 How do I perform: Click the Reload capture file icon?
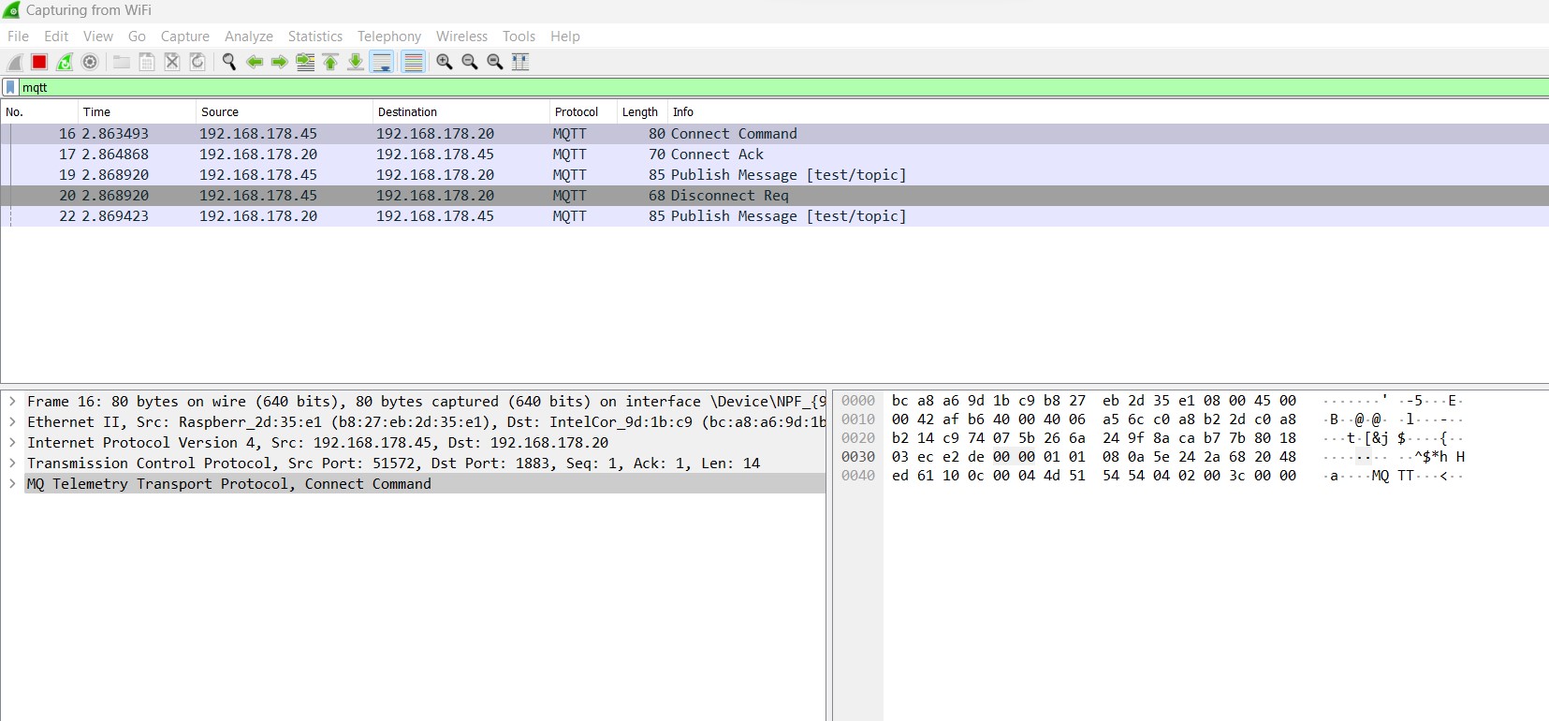197,62
